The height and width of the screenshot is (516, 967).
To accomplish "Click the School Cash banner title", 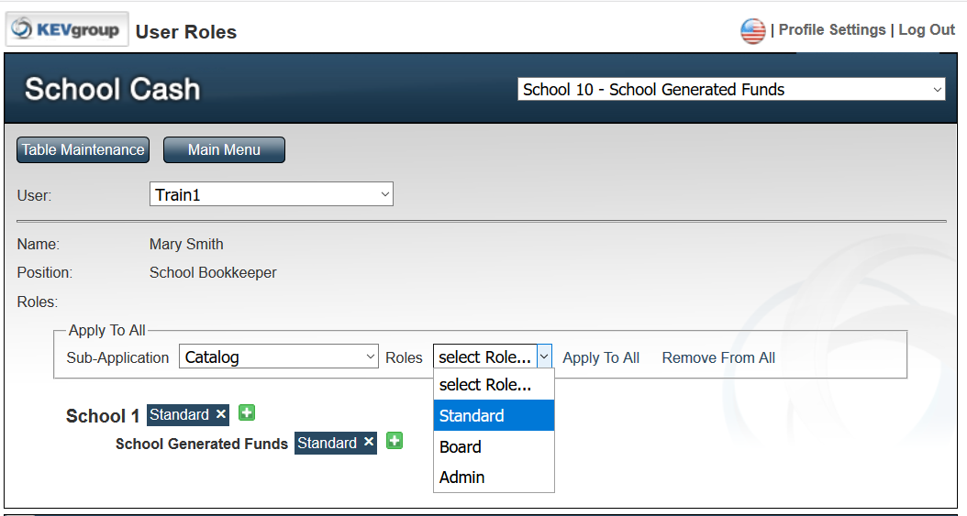I will [112, 89].
